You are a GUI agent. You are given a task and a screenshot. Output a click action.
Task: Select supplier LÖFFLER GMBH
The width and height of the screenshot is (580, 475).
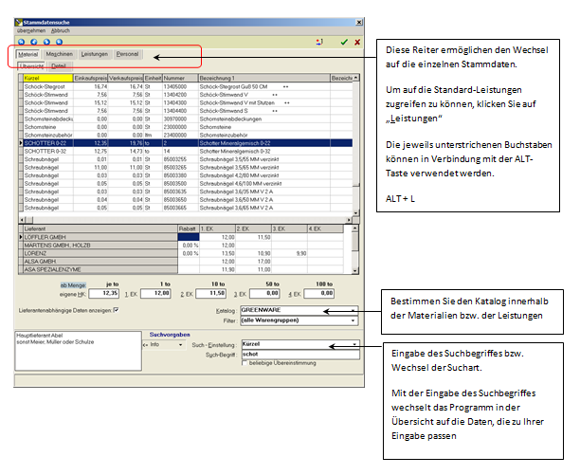[x=100, y=237]
